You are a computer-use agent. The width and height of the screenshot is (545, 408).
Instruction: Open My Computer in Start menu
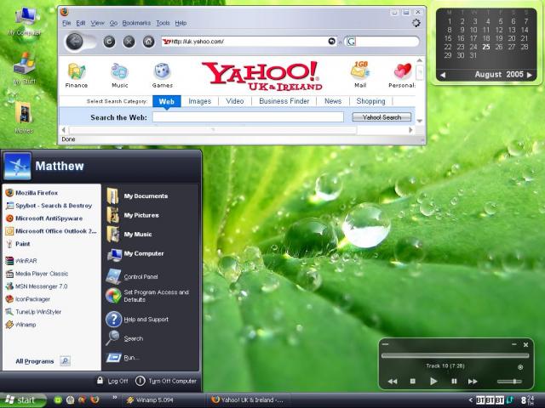pyautogui.click(x=135, y=253)
